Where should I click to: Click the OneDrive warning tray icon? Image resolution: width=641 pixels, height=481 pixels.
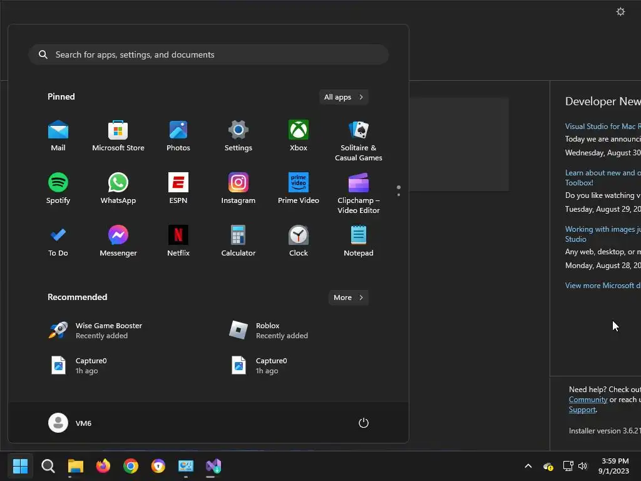[548, 466]
